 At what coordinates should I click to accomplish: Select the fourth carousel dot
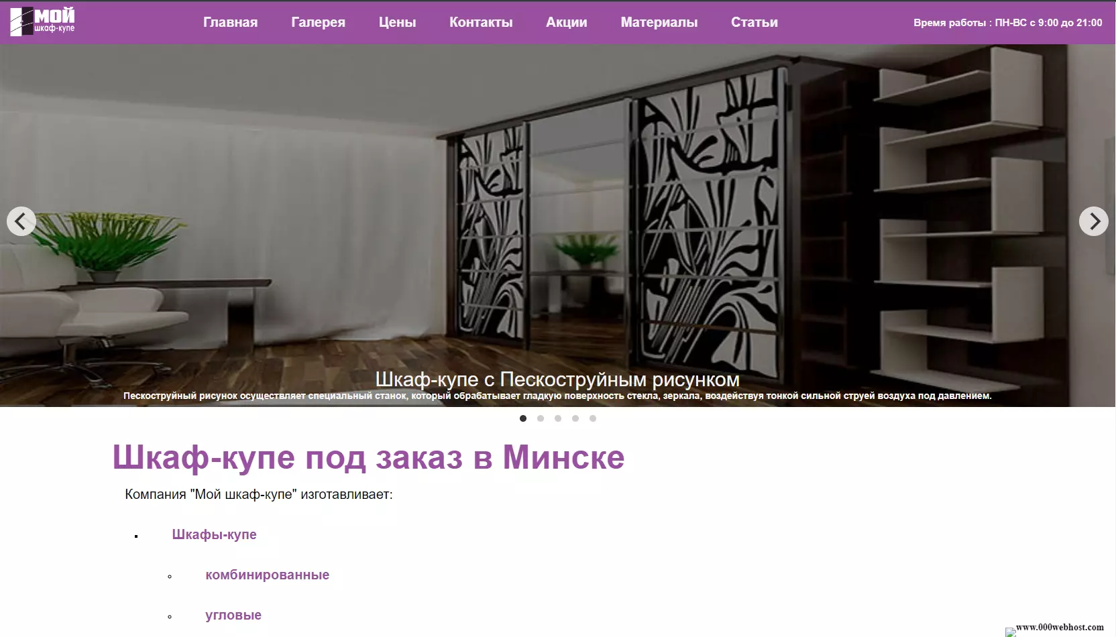[575, 418]
